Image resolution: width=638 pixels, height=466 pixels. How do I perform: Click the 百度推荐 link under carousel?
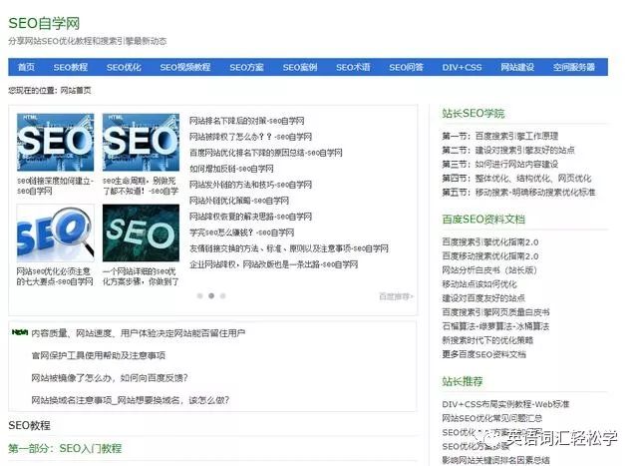click(x=396, y=296)
